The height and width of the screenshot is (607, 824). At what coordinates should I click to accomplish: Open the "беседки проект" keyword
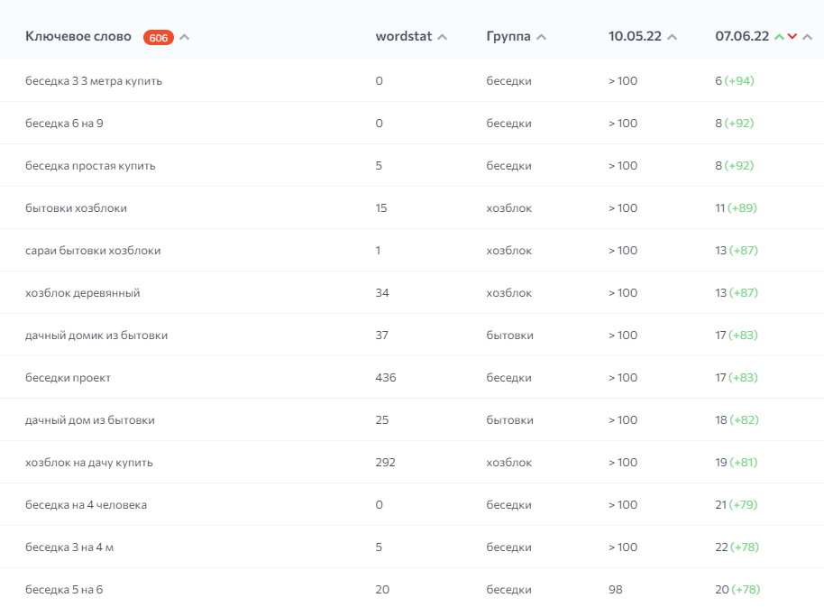[68, 377]
